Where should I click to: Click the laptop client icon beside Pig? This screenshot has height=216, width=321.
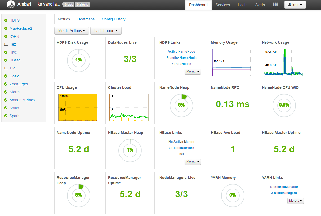6,68
